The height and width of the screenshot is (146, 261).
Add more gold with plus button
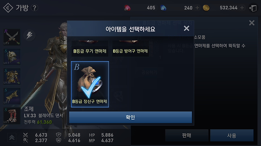coord(242,8)
